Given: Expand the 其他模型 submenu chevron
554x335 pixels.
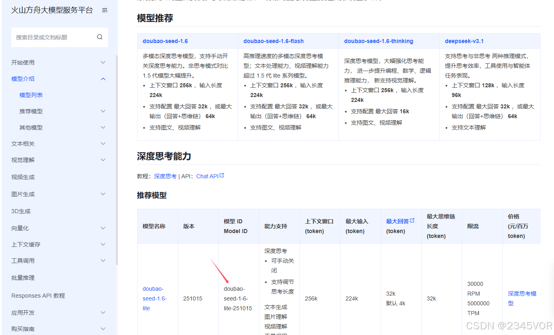Looking at the screenshot, I should point(103,128).
